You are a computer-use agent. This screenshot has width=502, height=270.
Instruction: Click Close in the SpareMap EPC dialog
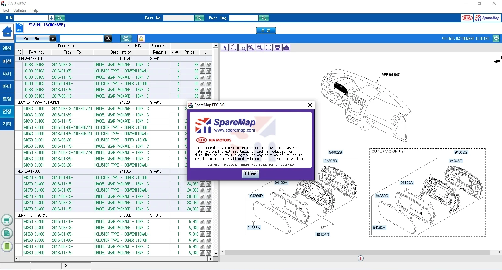(251, 174)
